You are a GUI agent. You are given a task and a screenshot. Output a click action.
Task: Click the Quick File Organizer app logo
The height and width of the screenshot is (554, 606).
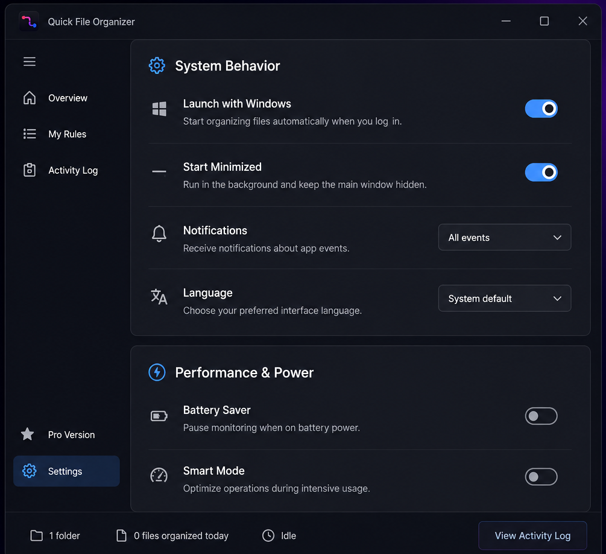[29, 22]
